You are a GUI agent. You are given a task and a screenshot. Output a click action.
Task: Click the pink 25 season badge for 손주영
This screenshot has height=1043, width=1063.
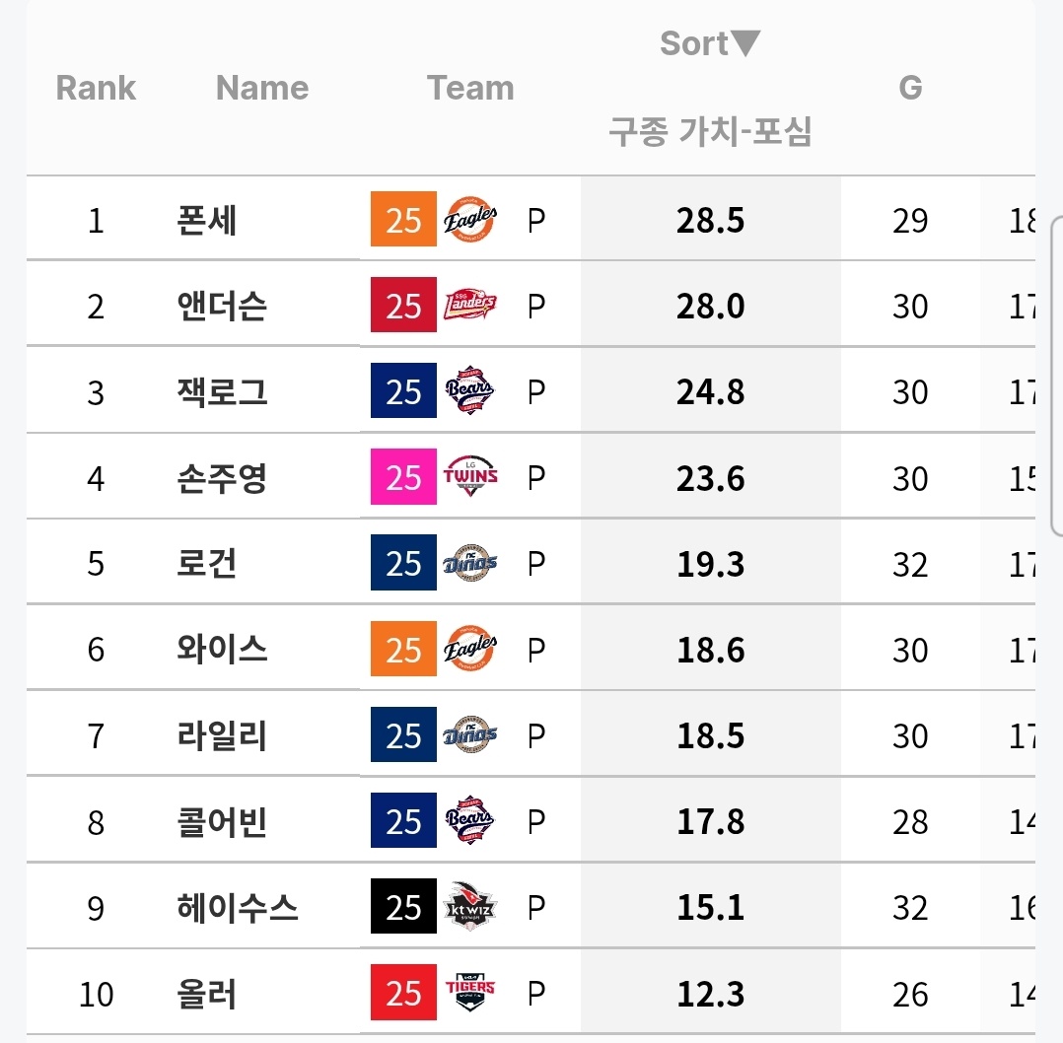pos(403,478)
